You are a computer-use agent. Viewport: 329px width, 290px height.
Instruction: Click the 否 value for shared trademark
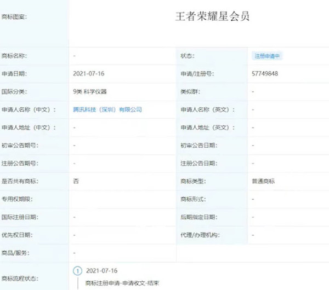pyautogui.click(x=76, y=181)
